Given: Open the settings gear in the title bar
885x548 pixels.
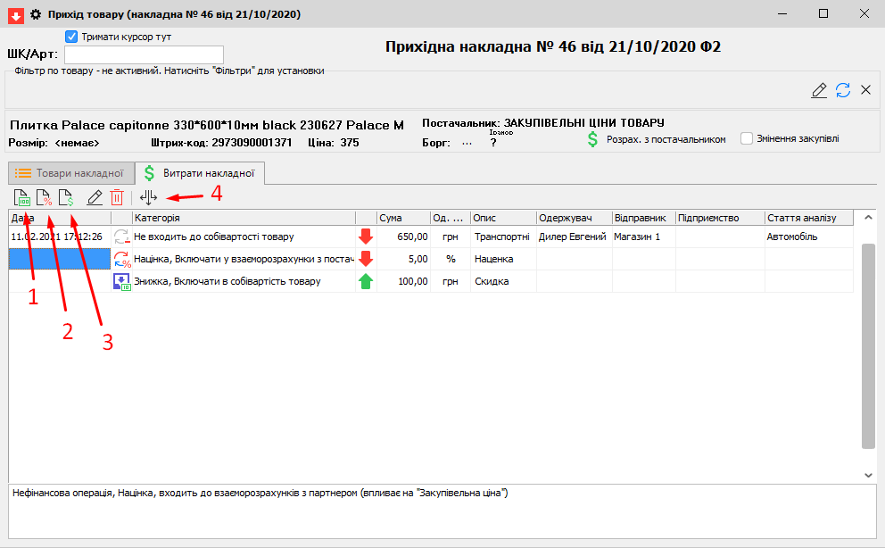Looking at the screenshot, I should coord(36,14).
